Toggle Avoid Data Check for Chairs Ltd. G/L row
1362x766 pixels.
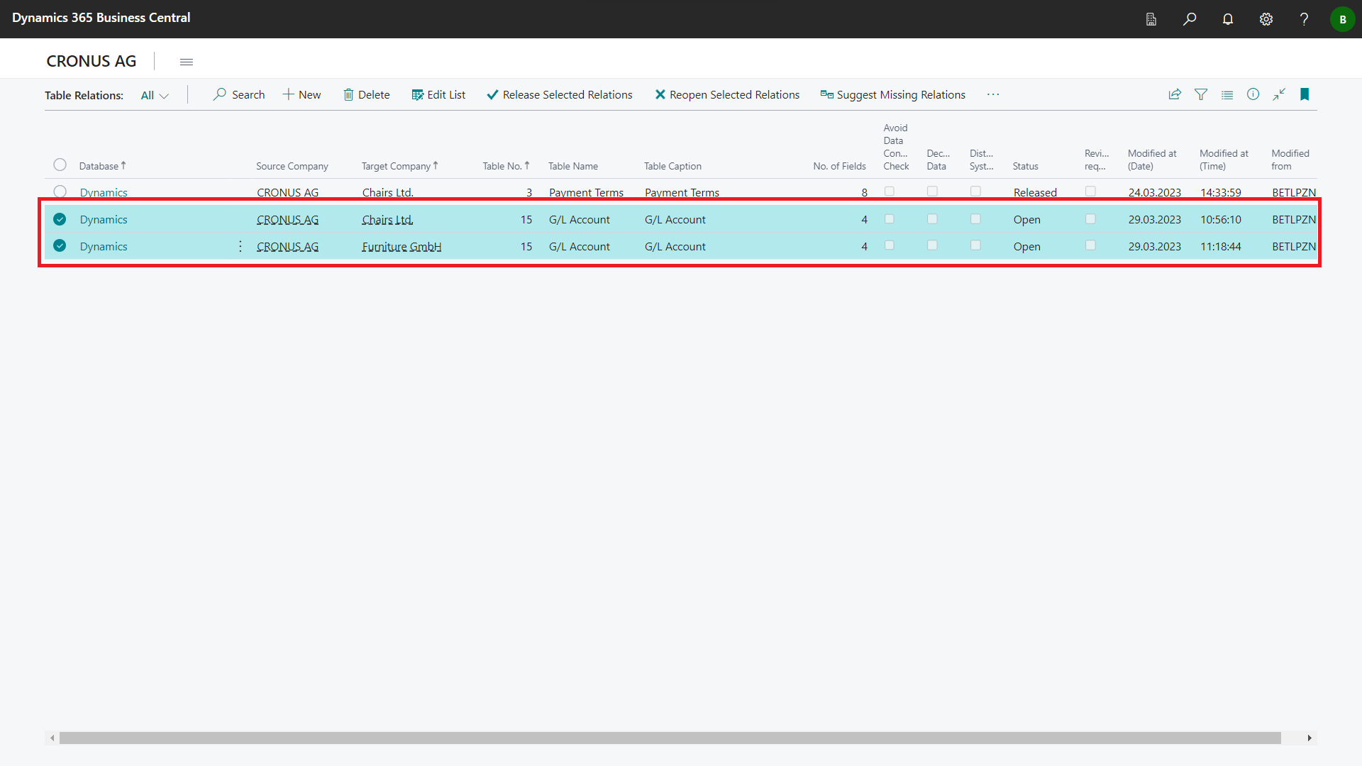point(889,219)
